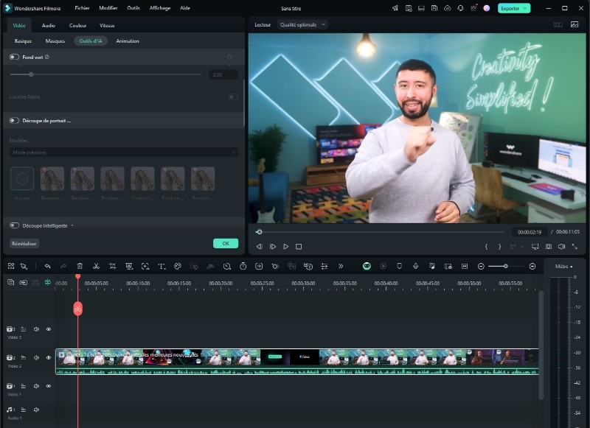The height and width of the screenshot is (428, 590).
Task: Open the Outils menu
Action: [133, 8]
